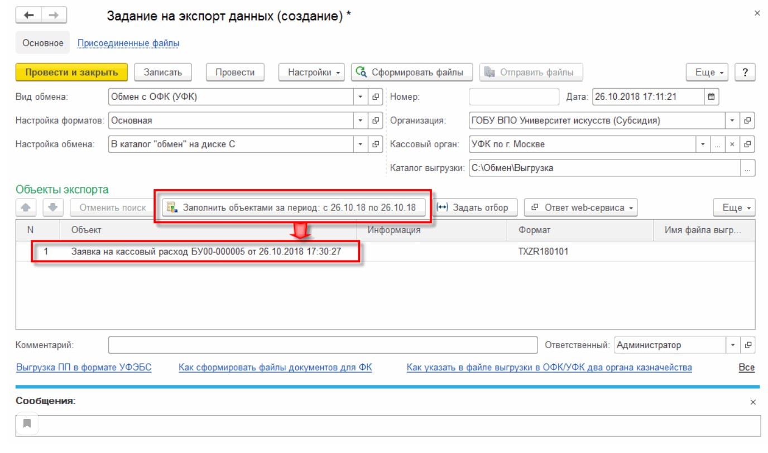The image size is (768, 453).
Task: Click the Имя файла выгр... column header
Action: coord(704,230)
